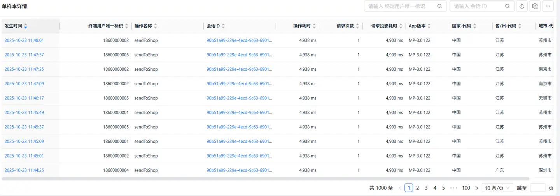The width and height of the screenshot is (560, 196).
Task: Click the export upload icon button
Action: coord(522,6)
